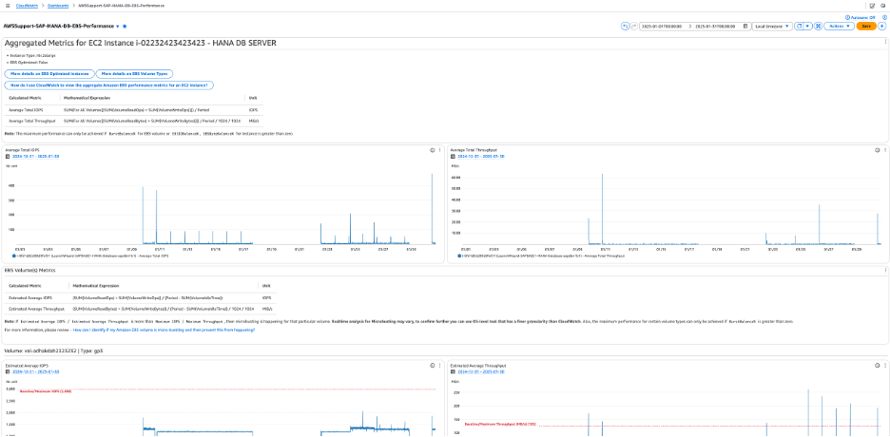
Task: Open the edit icon at top right
Action: tap(872, 6)
